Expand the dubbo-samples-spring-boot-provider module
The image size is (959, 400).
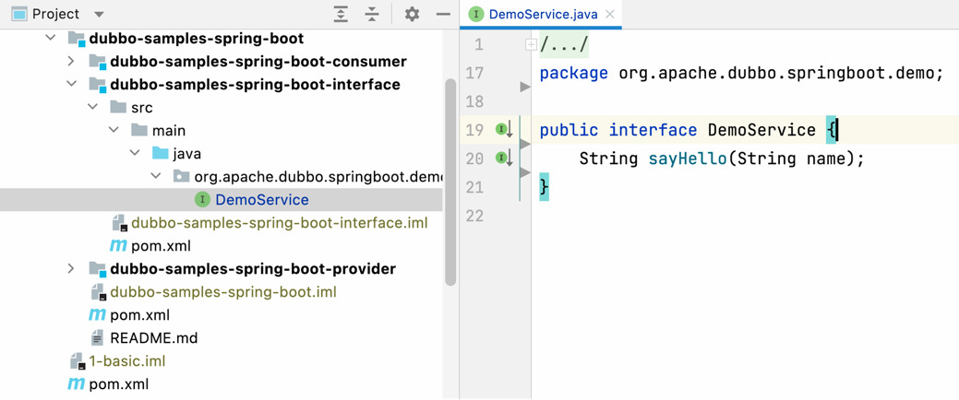pos(71,269)
